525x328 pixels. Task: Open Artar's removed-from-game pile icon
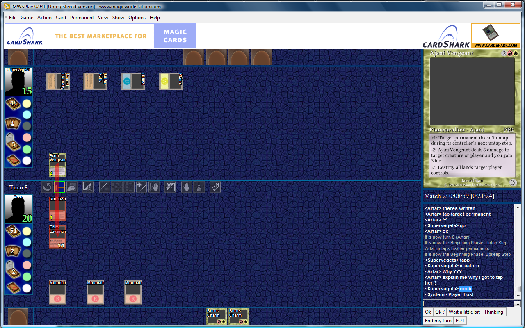(x=13, y=287)
